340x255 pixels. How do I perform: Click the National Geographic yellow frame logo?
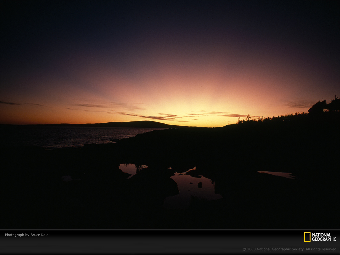(307, 237)
